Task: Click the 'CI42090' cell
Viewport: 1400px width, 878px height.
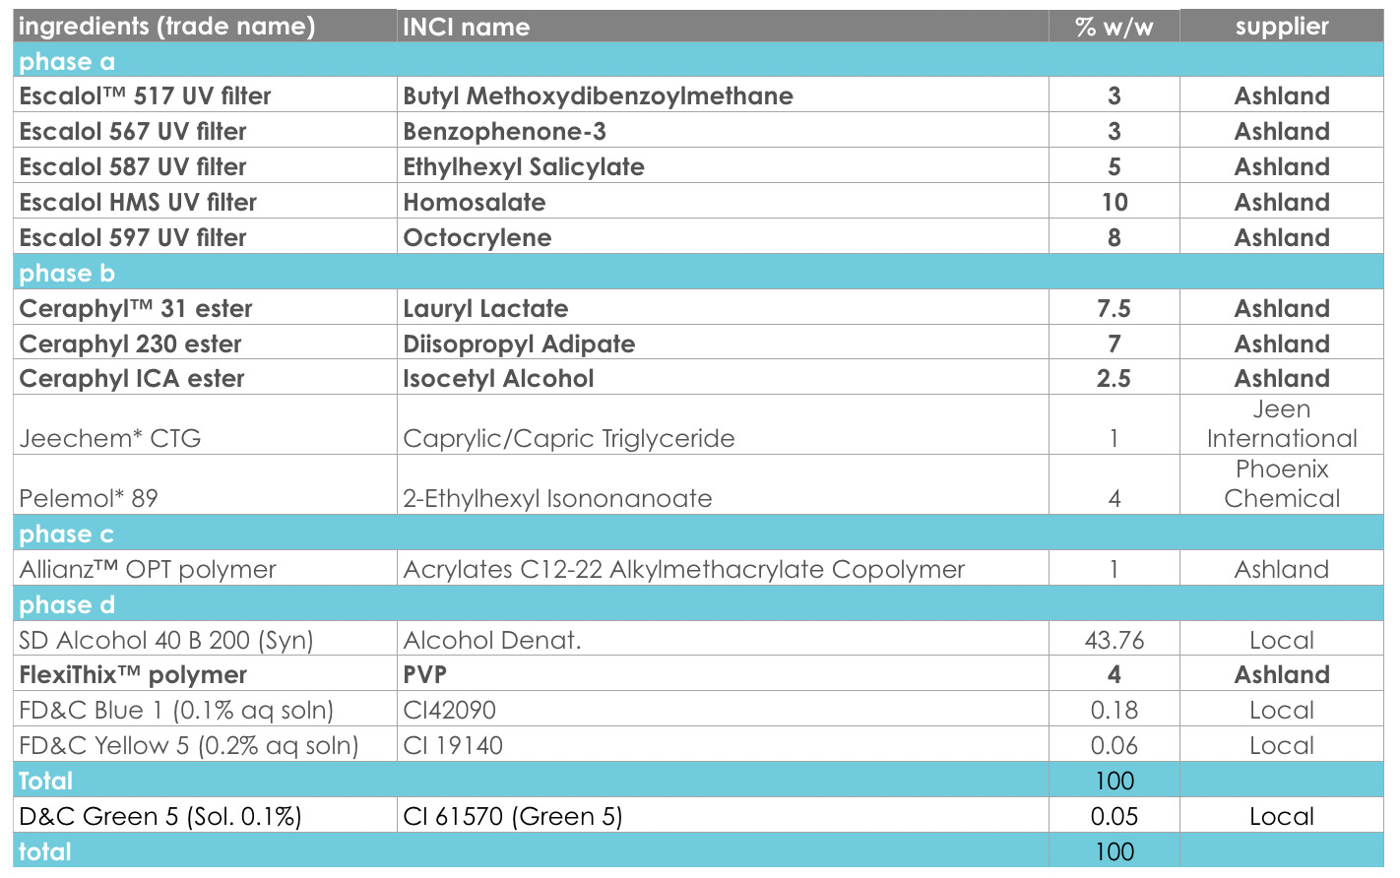Action: coord(723,710)
